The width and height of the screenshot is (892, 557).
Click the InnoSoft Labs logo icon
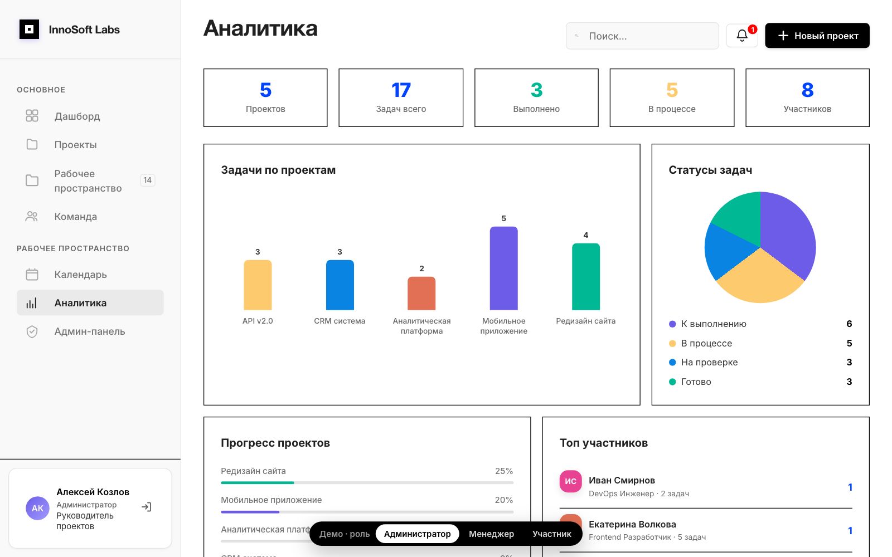tap(29, 30)
